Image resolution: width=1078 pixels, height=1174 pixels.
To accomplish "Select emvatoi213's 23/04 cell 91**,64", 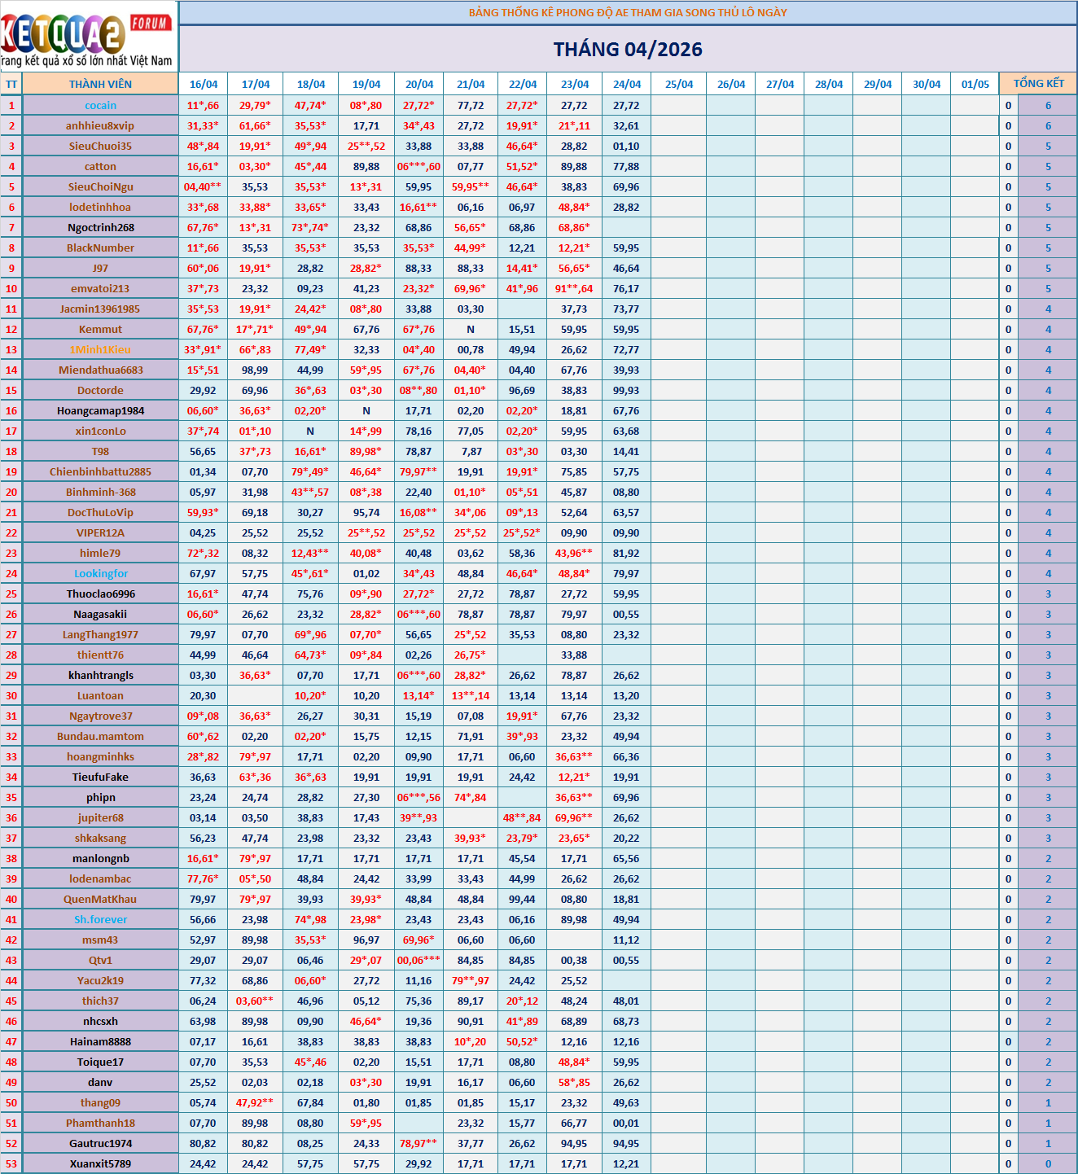I will click(574, 288).
